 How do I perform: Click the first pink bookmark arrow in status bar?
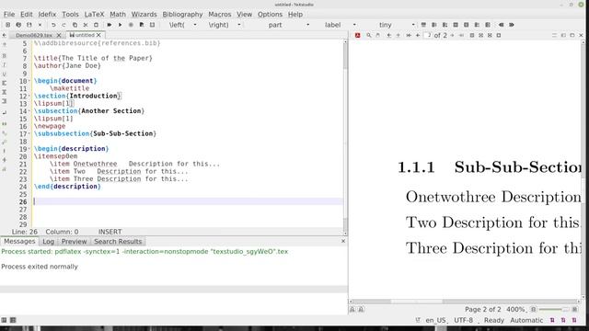[552, 320]
